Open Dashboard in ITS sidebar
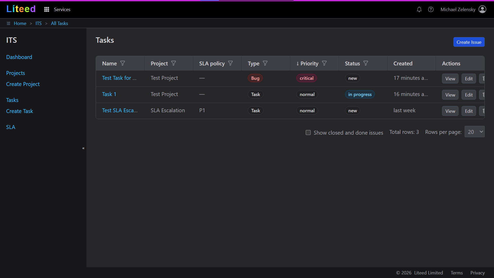 (19, 57)
